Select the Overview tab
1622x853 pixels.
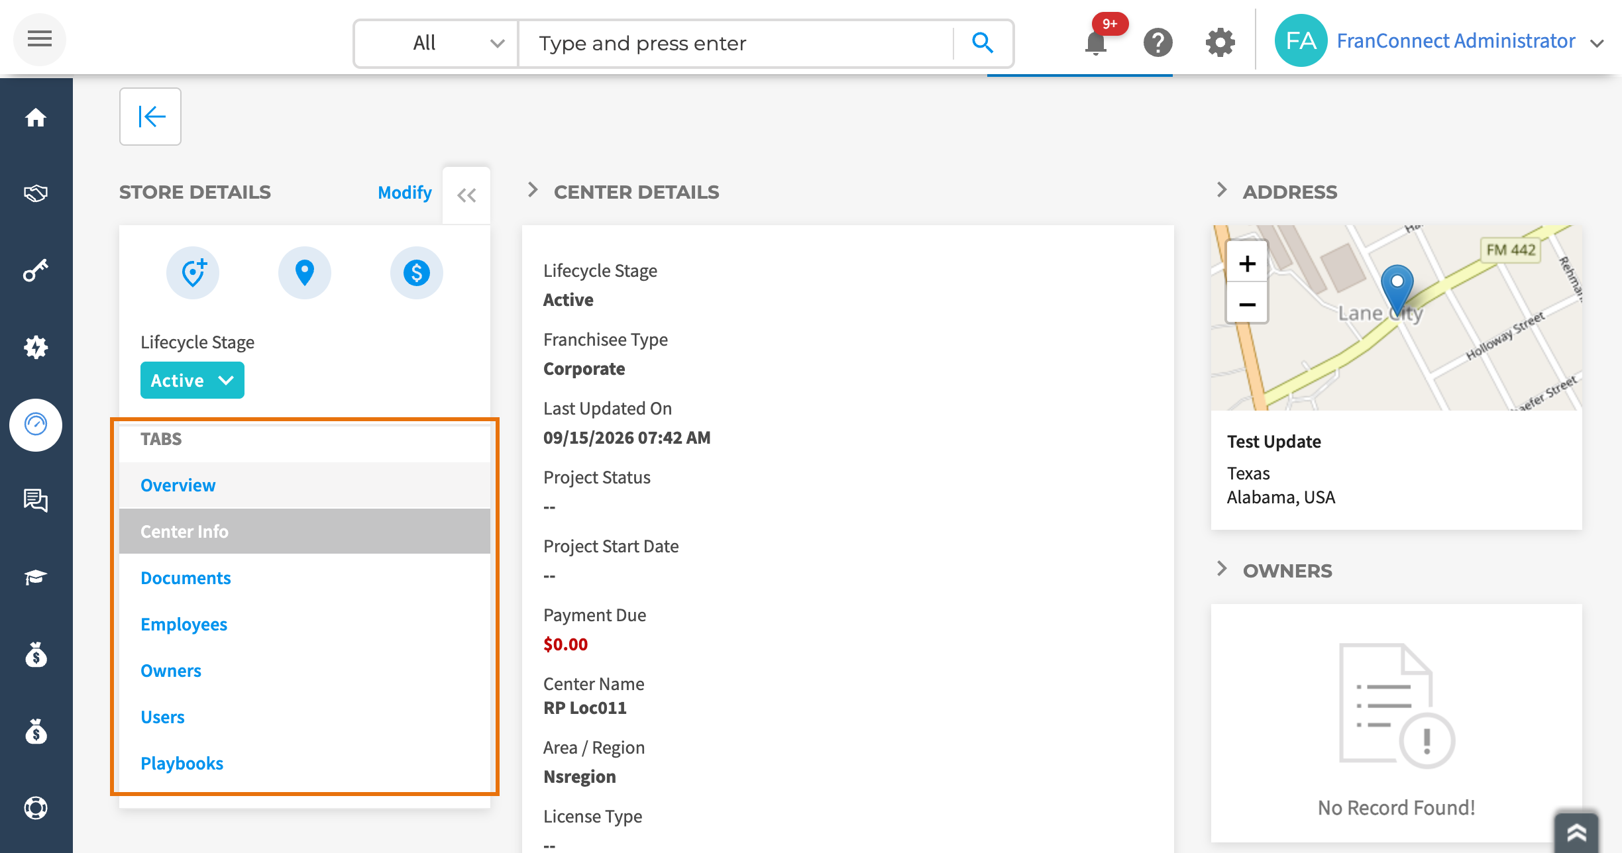[x=305, y=485]
